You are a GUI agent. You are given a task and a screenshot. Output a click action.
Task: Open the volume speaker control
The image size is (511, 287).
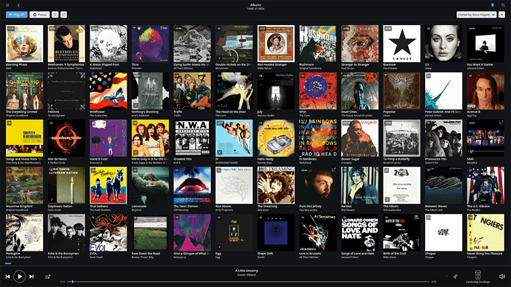501,276
